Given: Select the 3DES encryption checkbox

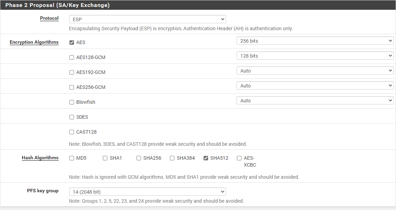Looking at the screenshot, I should 72,117.
